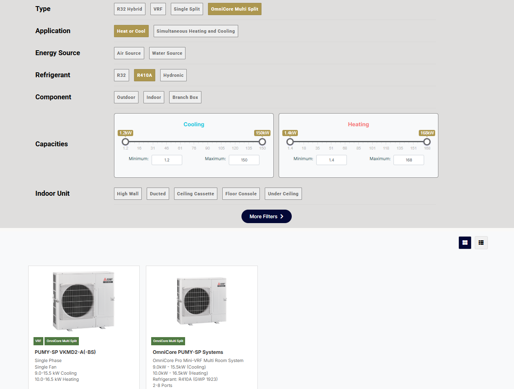Filter by Branch Box component

[185, 97]
